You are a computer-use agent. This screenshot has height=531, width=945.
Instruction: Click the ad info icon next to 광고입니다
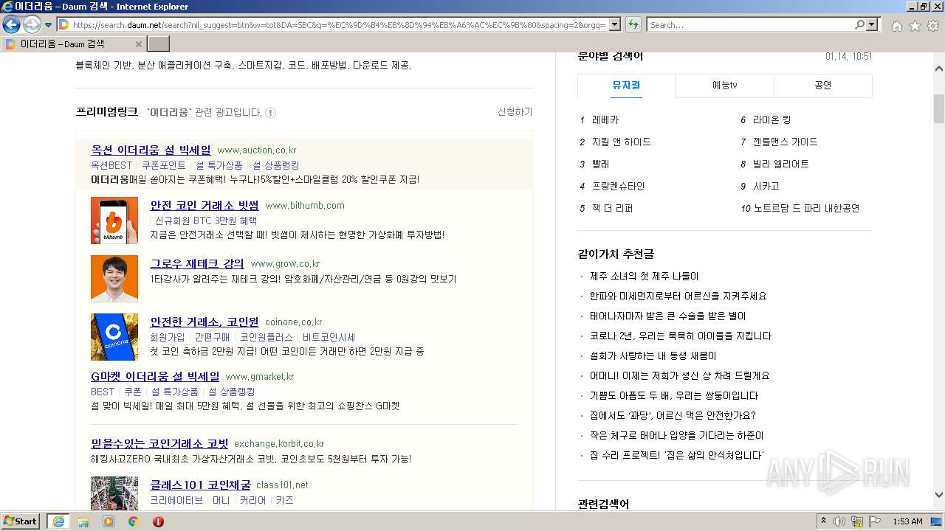(270, 113)
